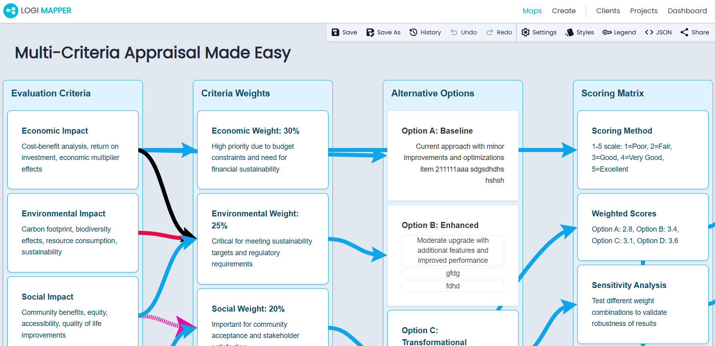The height and width of the screenshot is (346, 715).
Task: Open History clock icon
Action: (x=414, y=32)
